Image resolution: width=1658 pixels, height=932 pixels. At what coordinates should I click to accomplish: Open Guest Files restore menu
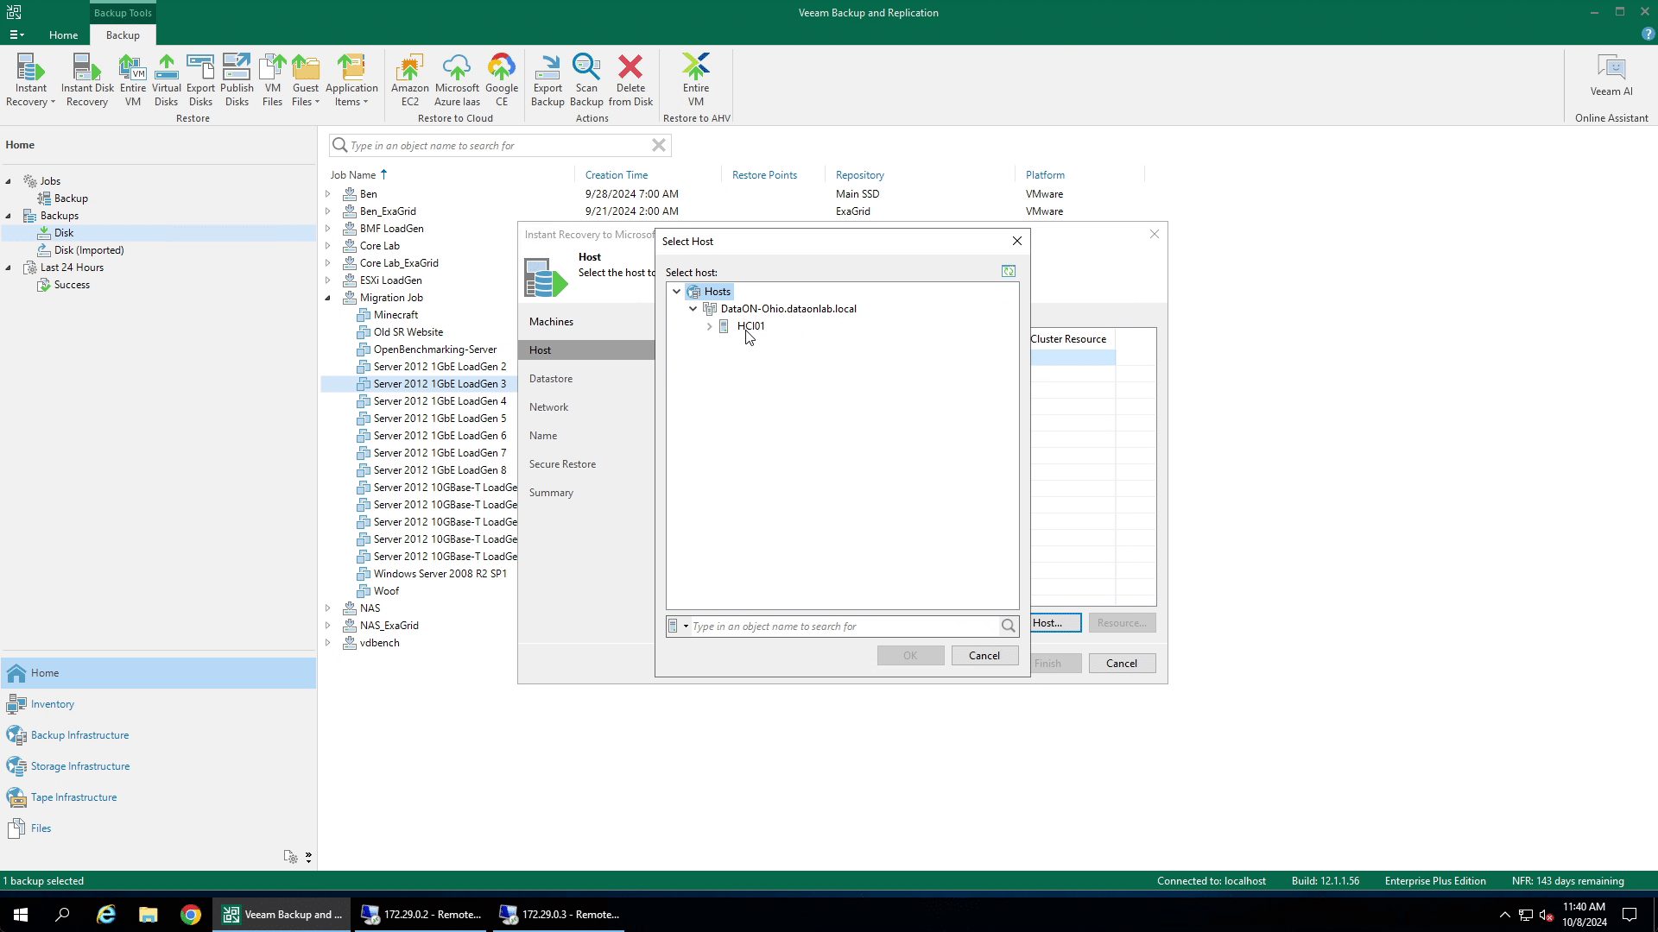306,79
